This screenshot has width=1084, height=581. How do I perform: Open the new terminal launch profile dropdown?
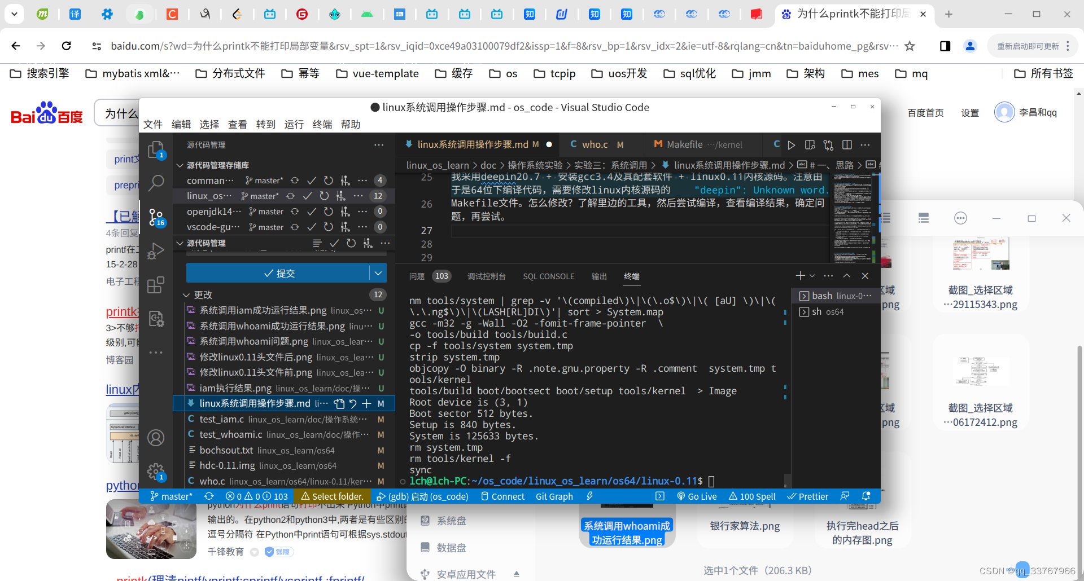(812, 276)
